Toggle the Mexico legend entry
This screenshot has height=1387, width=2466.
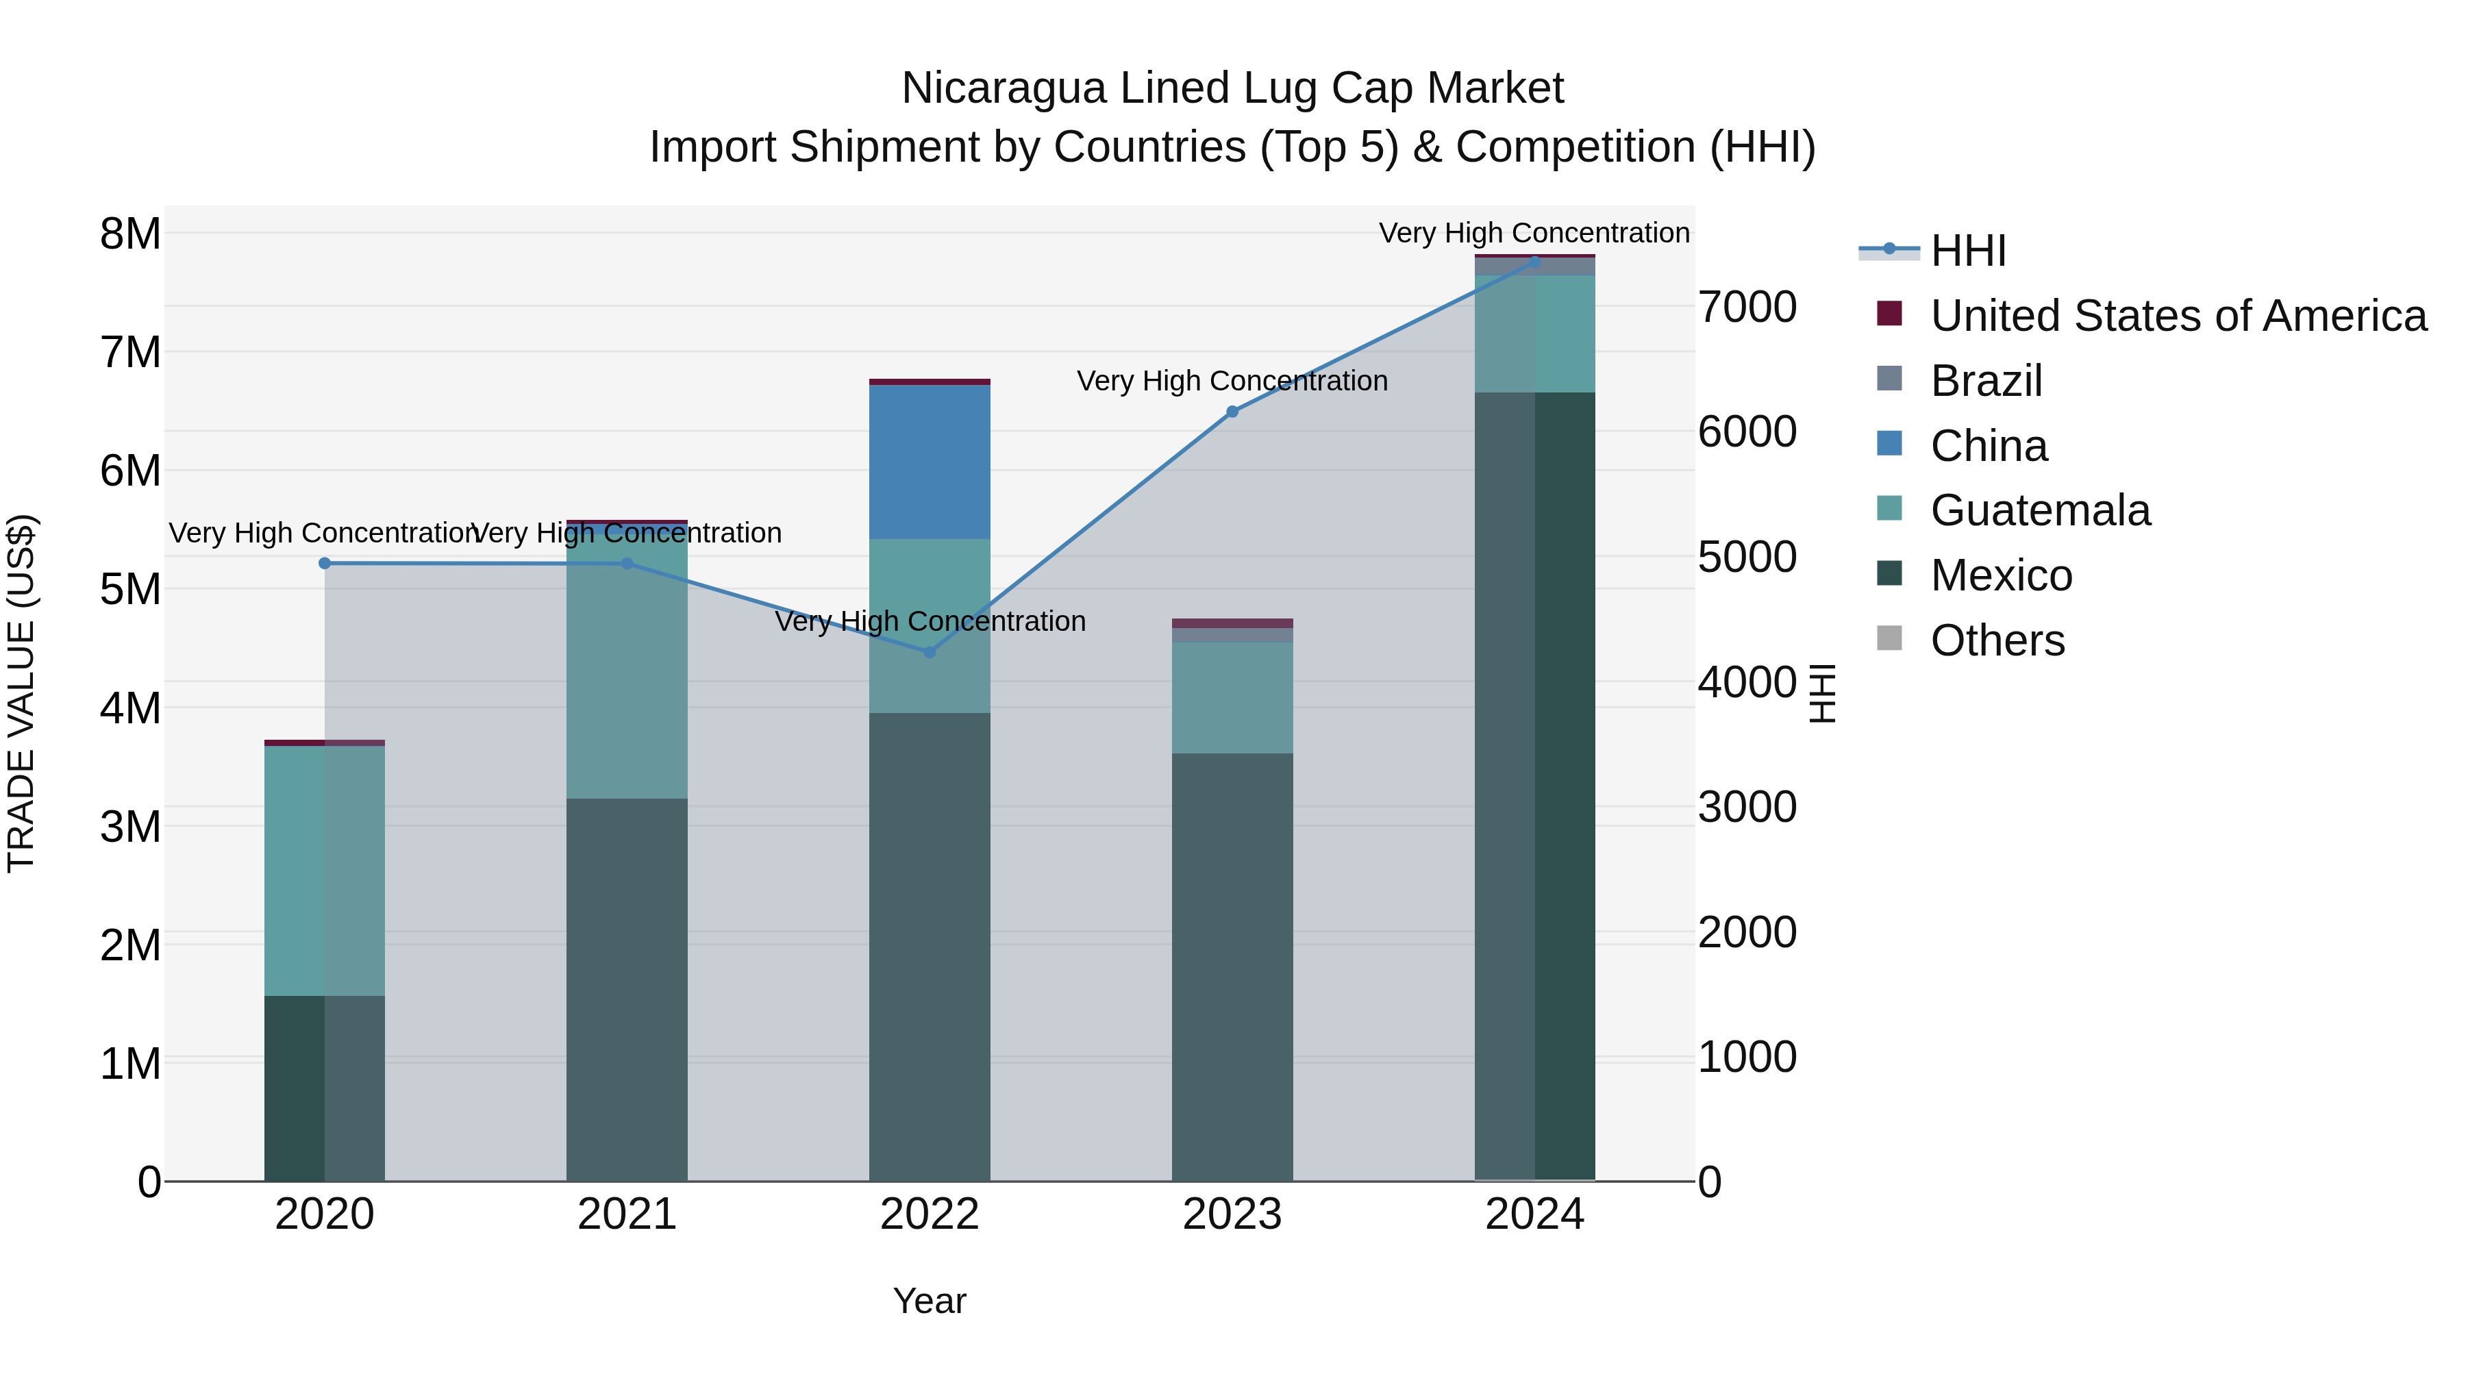pos(1974,575)
